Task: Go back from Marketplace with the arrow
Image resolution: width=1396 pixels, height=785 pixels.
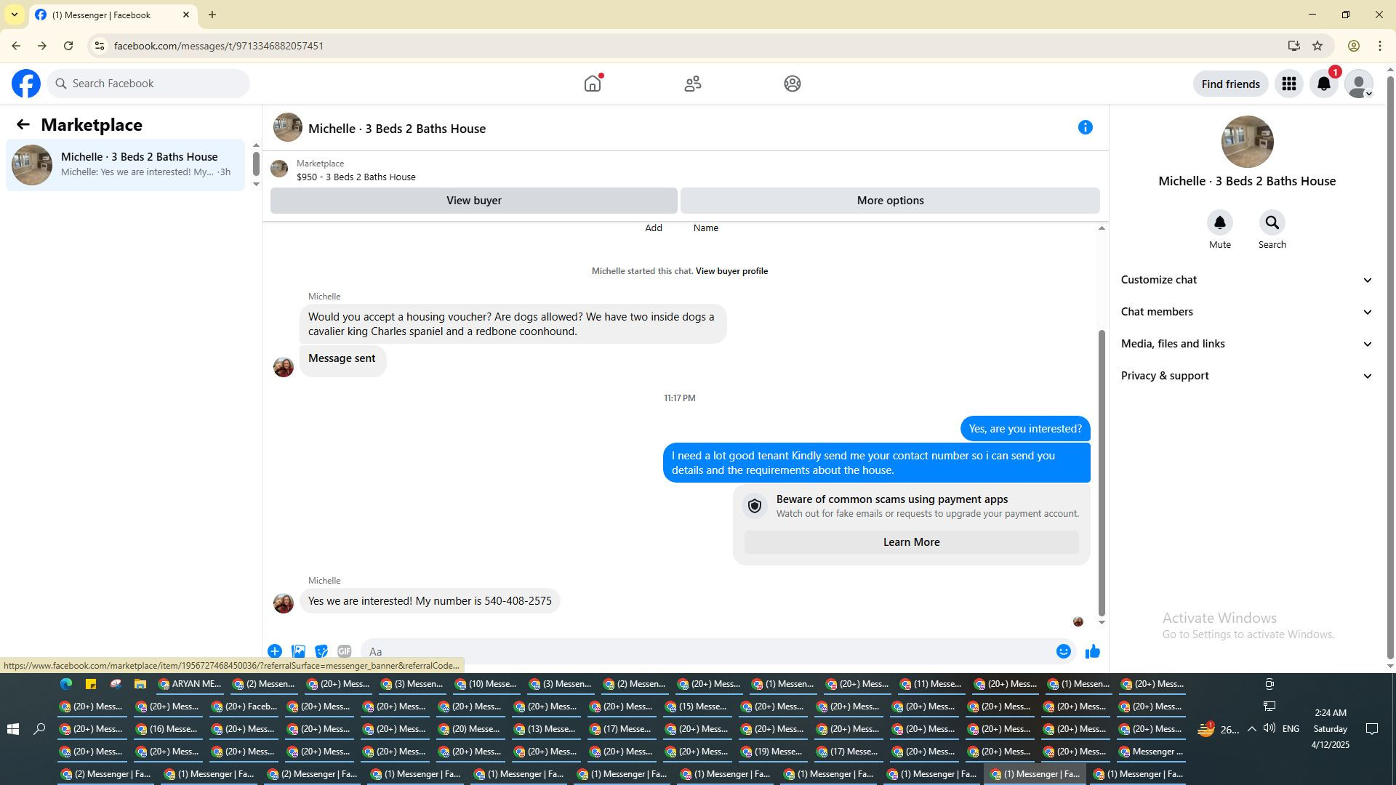Action: 23,124
